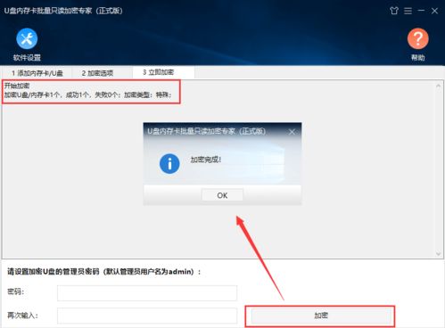Minimize the main application window

coord(421,11)
